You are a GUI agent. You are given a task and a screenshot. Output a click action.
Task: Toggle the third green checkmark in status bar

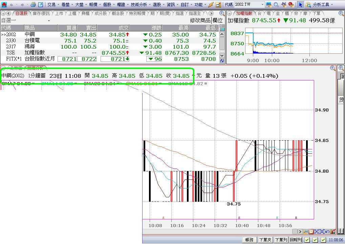pos(323,240)
